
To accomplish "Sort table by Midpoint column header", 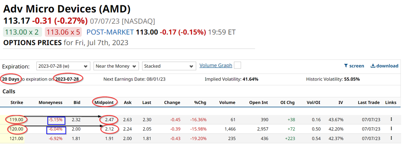I will point(105,102).
